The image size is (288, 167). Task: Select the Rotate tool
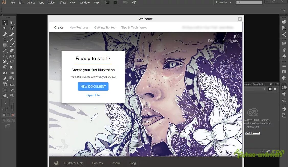coord(5,56)
